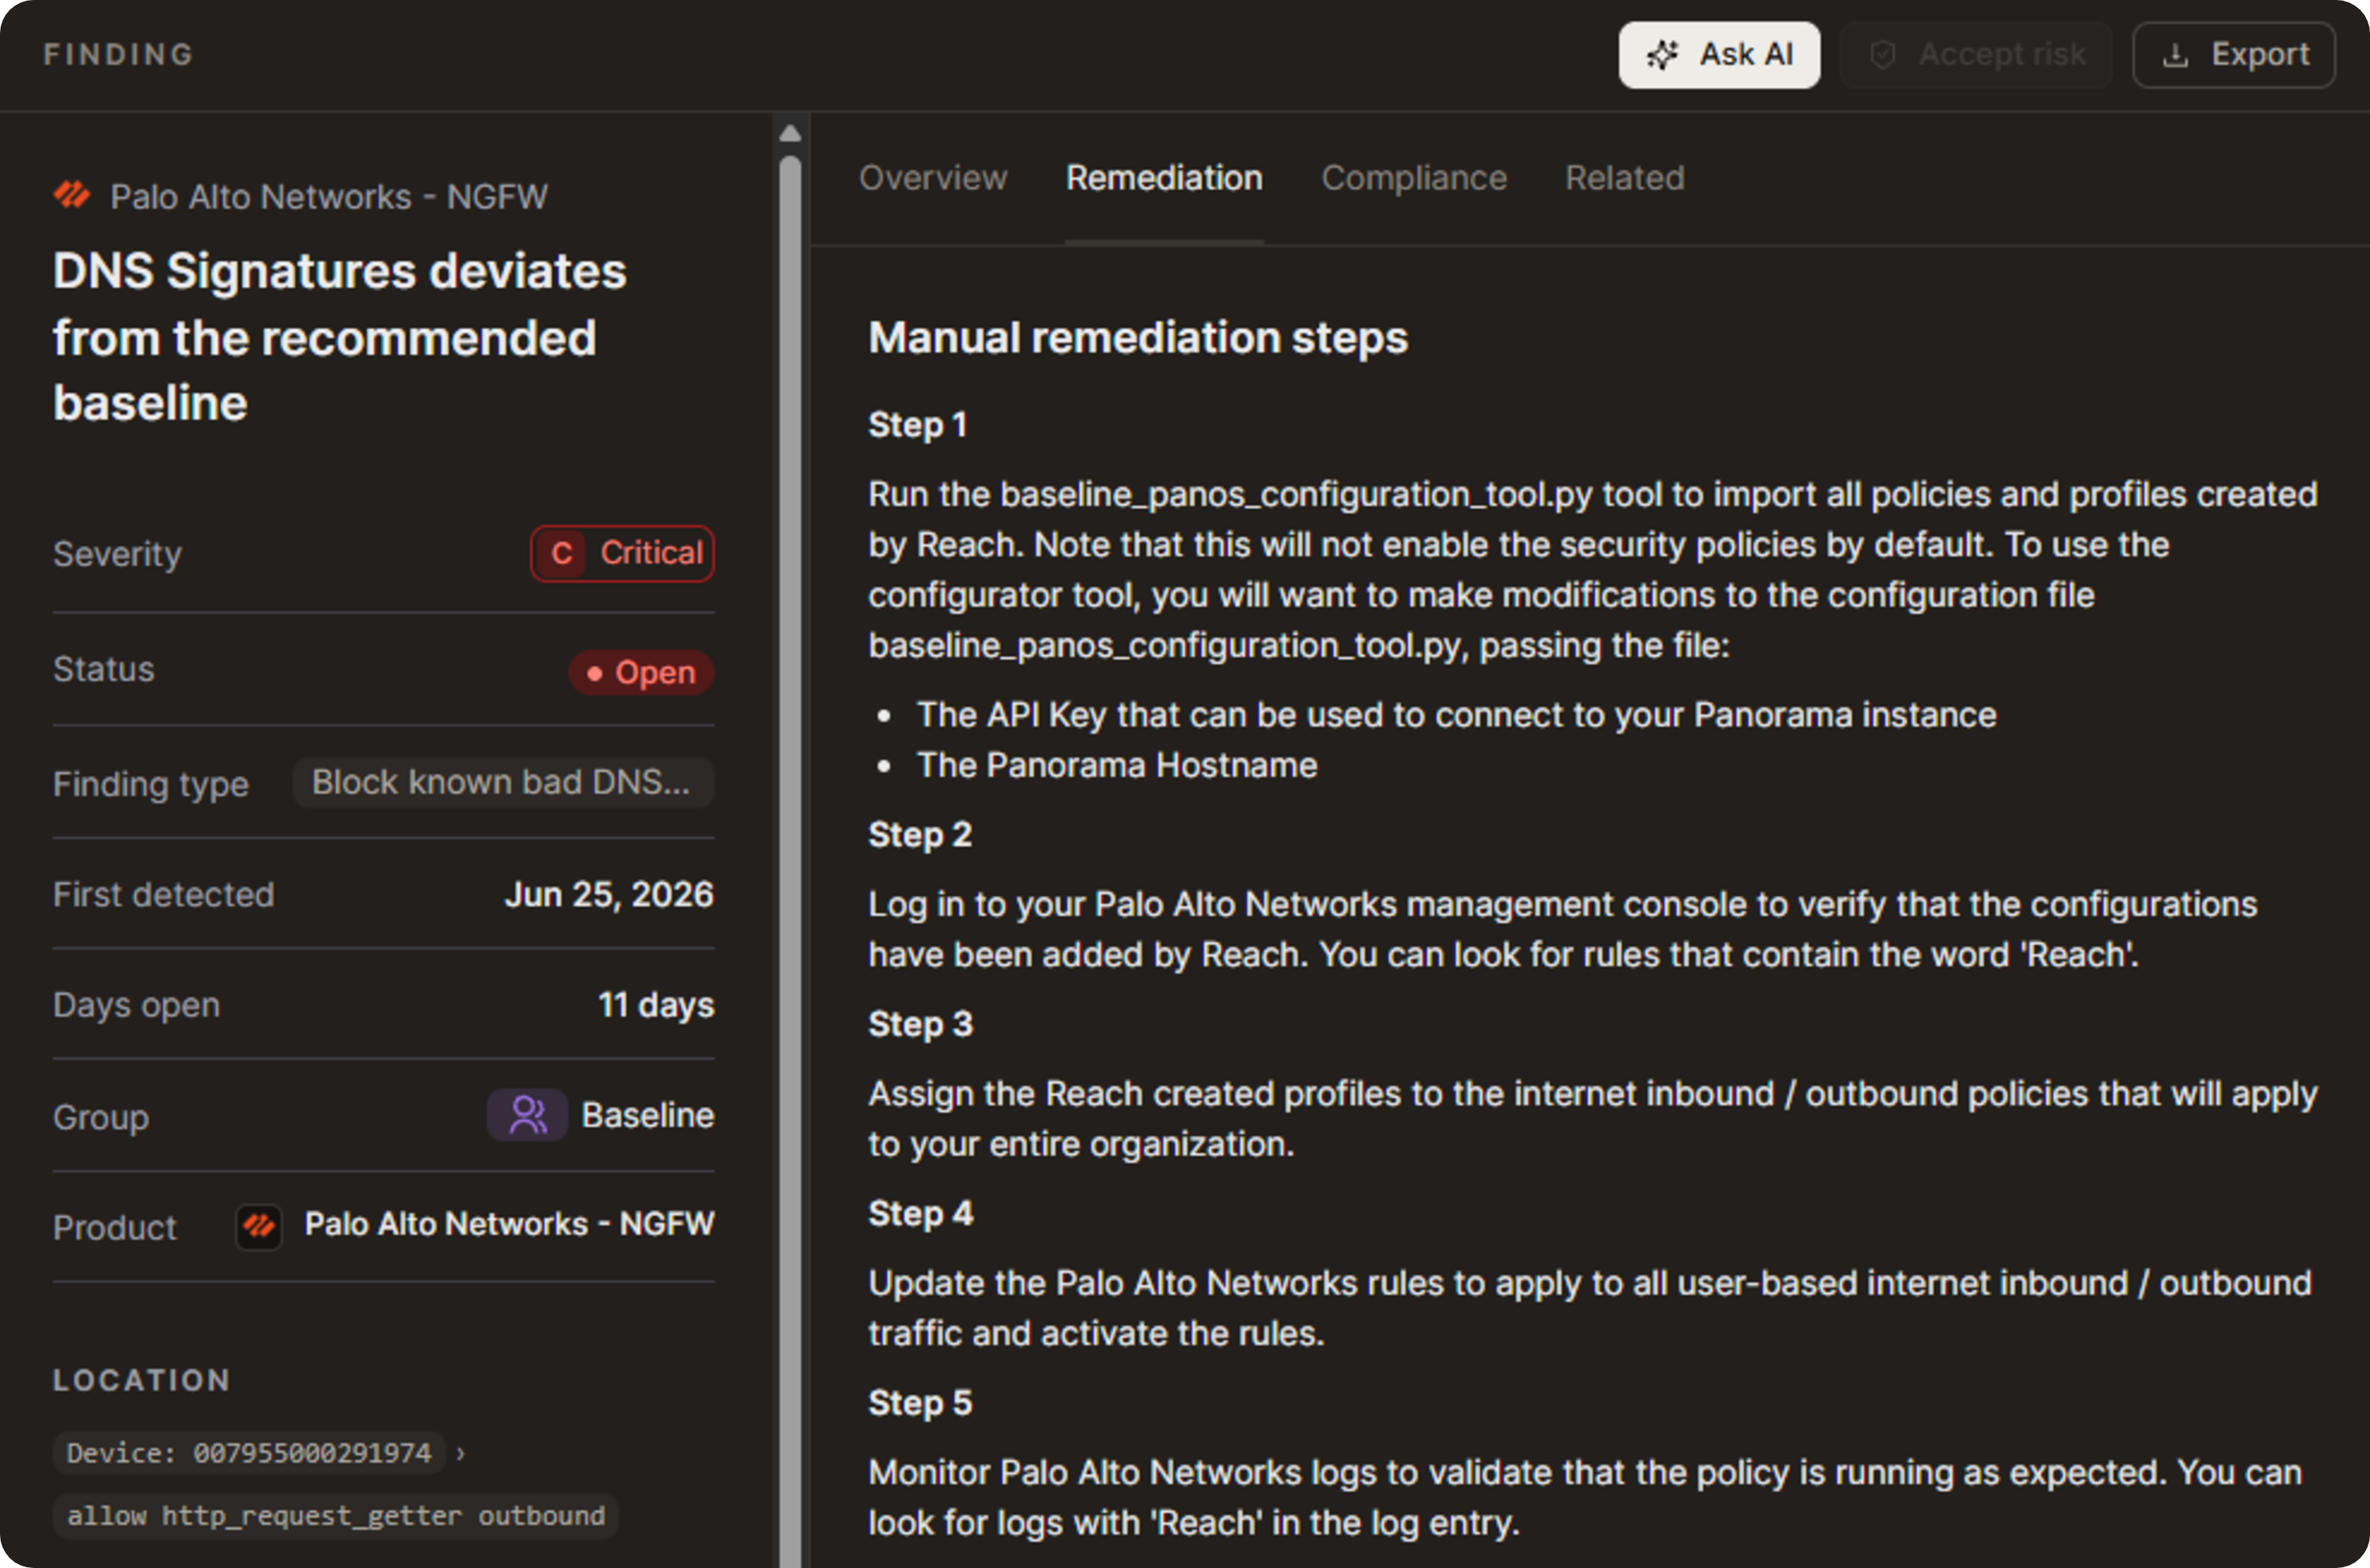Viewport: 2370px width, 1568px height.
Task: Click the 'Manual remediation steps' heading
Action: 1139,338
